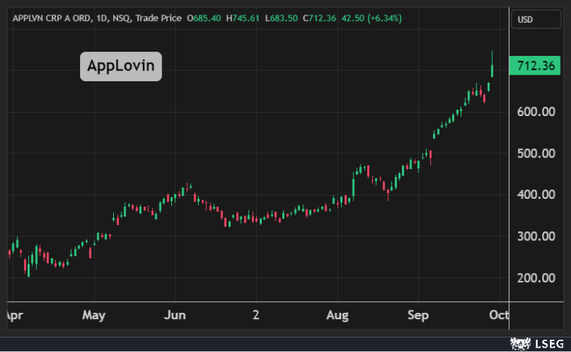571x352 pixels.
Task: Click the Jun label on time axis
Action: tap(175, 315)
